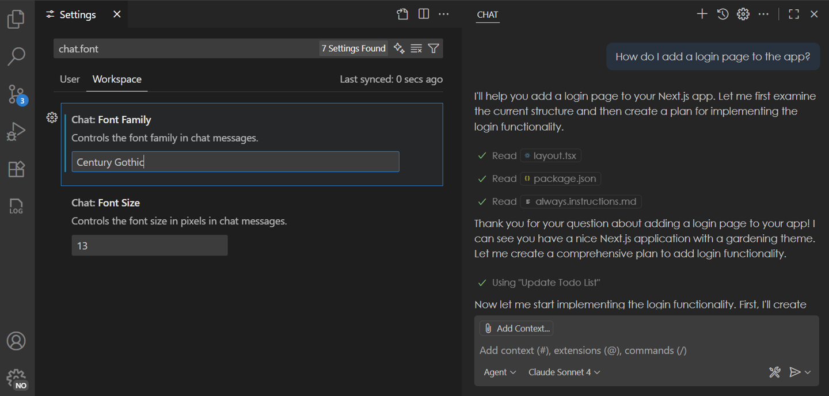829x396 pixels.
Task: Select the CHAT tab label
Action: 487,14
